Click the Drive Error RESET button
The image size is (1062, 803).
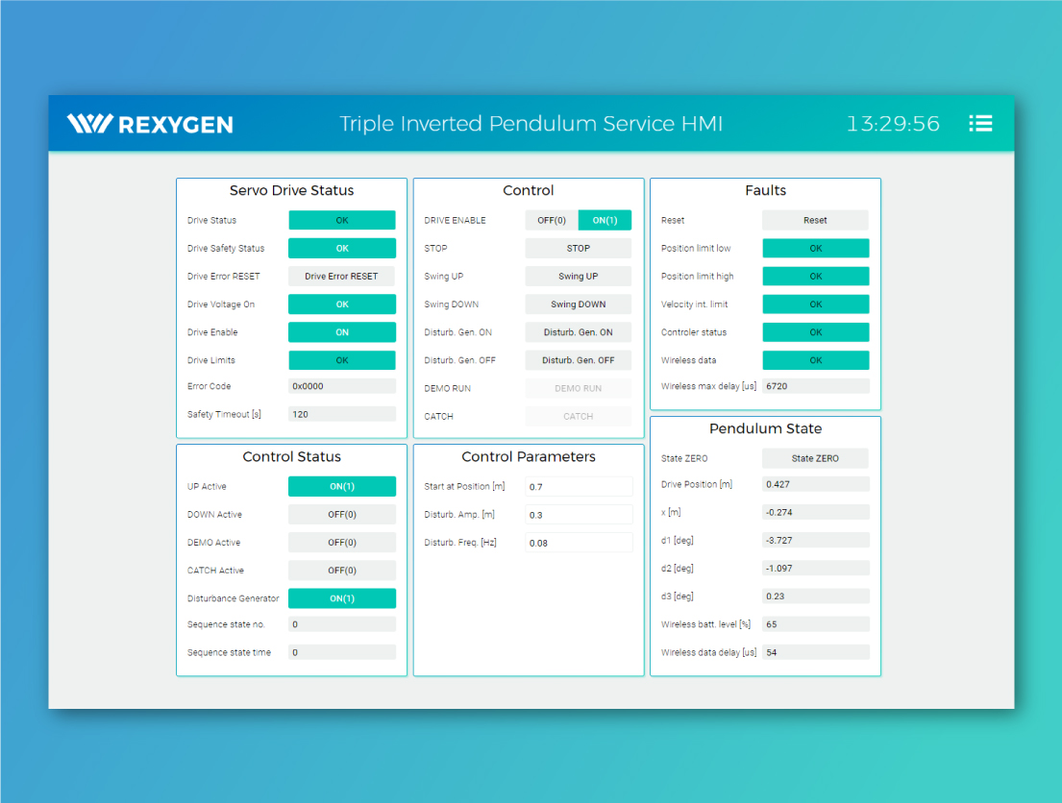click(x=341, y=277)
